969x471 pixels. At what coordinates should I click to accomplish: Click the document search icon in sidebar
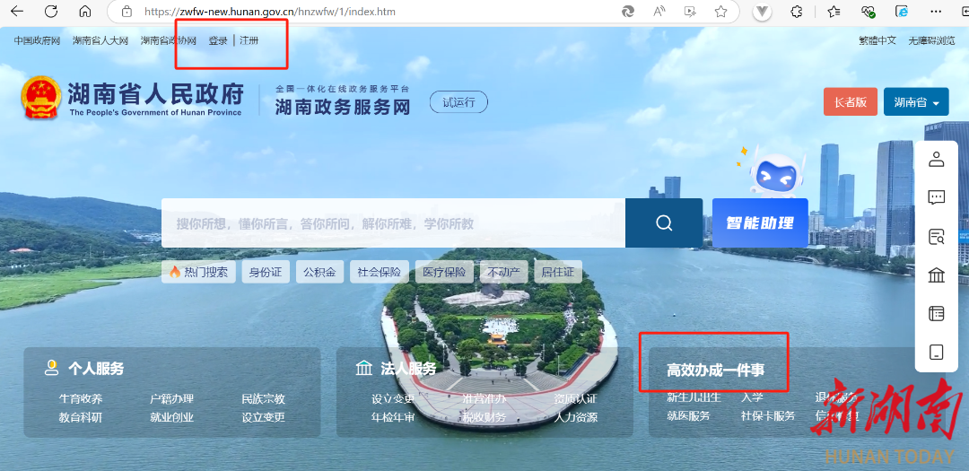(936, 237)
